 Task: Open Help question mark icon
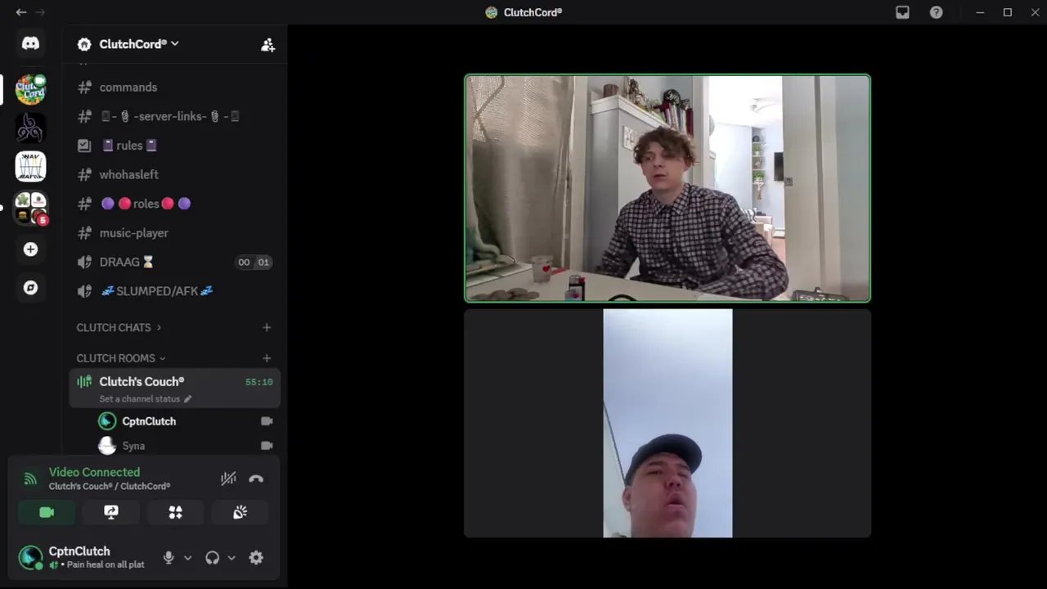coord(937,12)
